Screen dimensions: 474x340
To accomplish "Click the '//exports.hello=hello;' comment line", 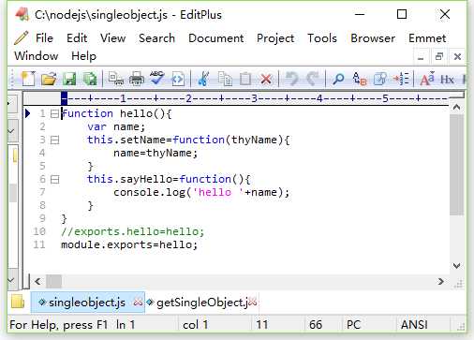I will coord(132,231).
